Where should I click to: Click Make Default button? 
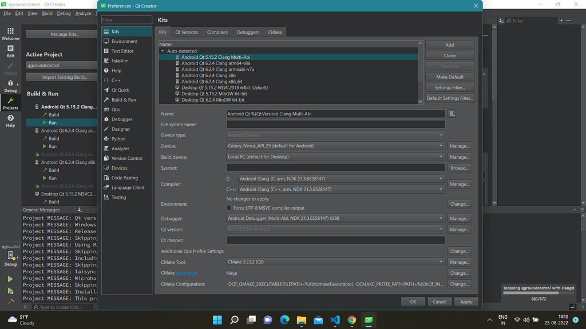450,77
